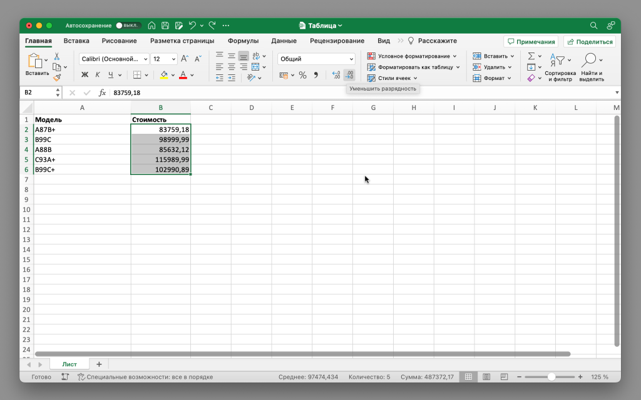Viewport: 641px width, 400px height.
Task: Expand the formula bar with the arrow
Action: (x=617, y=92)
